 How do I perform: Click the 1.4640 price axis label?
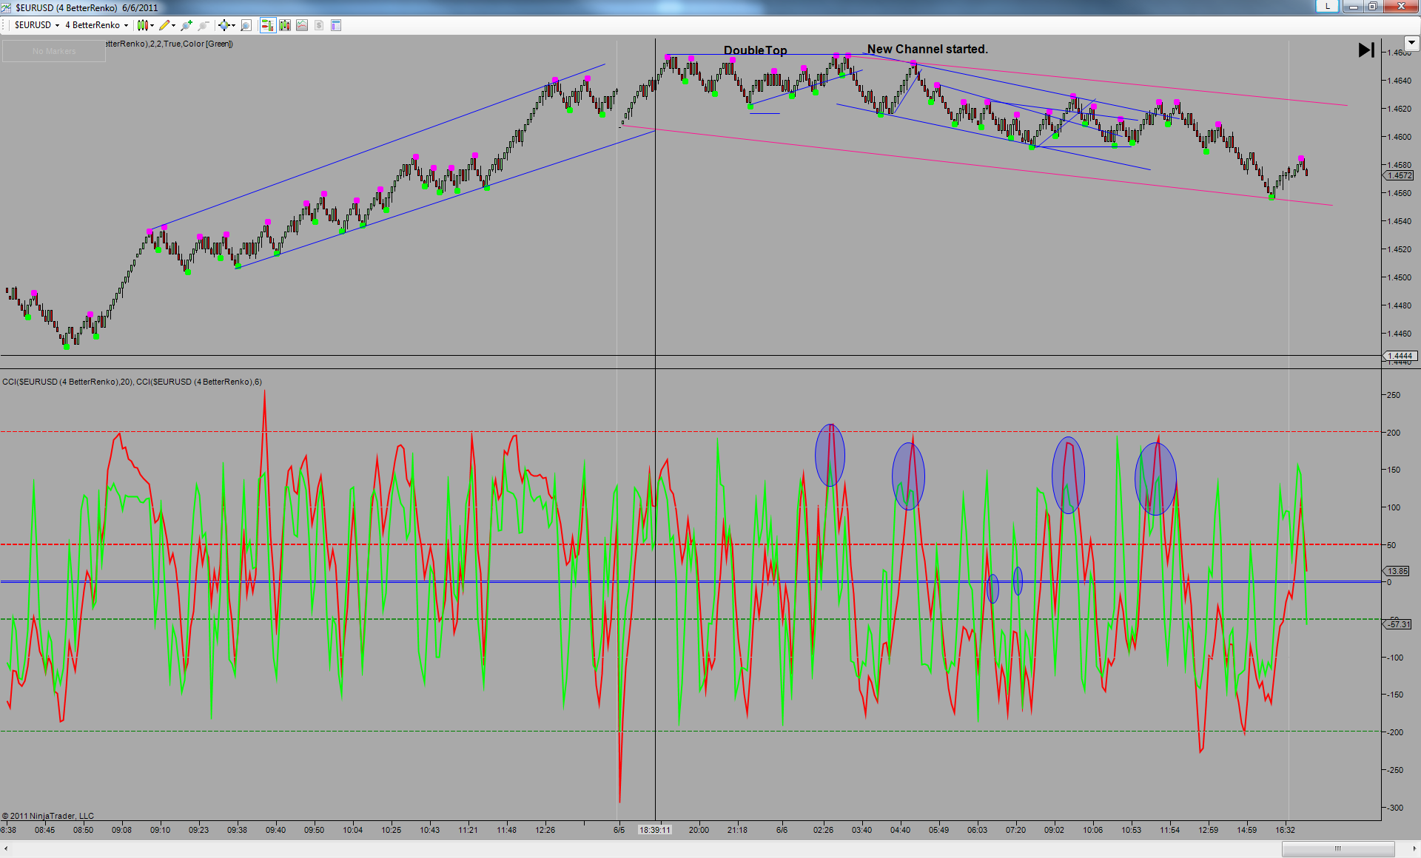click(1399, 81)
